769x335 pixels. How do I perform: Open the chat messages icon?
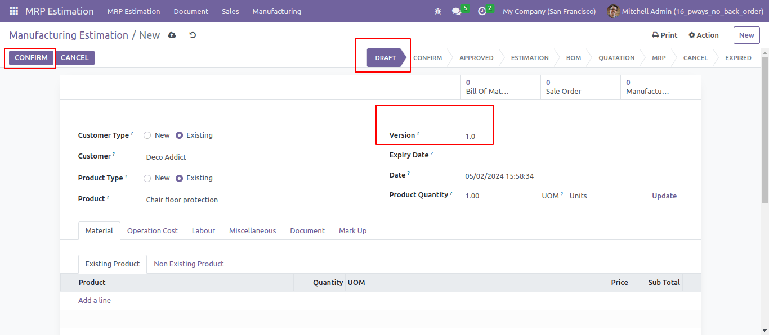(457, 11)
